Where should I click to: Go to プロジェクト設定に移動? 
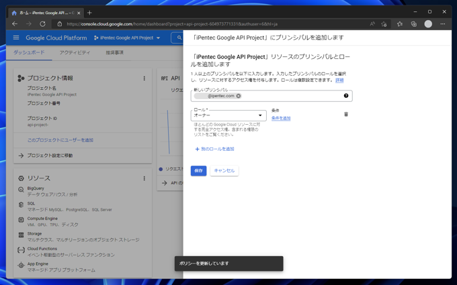tap(50, 156)
